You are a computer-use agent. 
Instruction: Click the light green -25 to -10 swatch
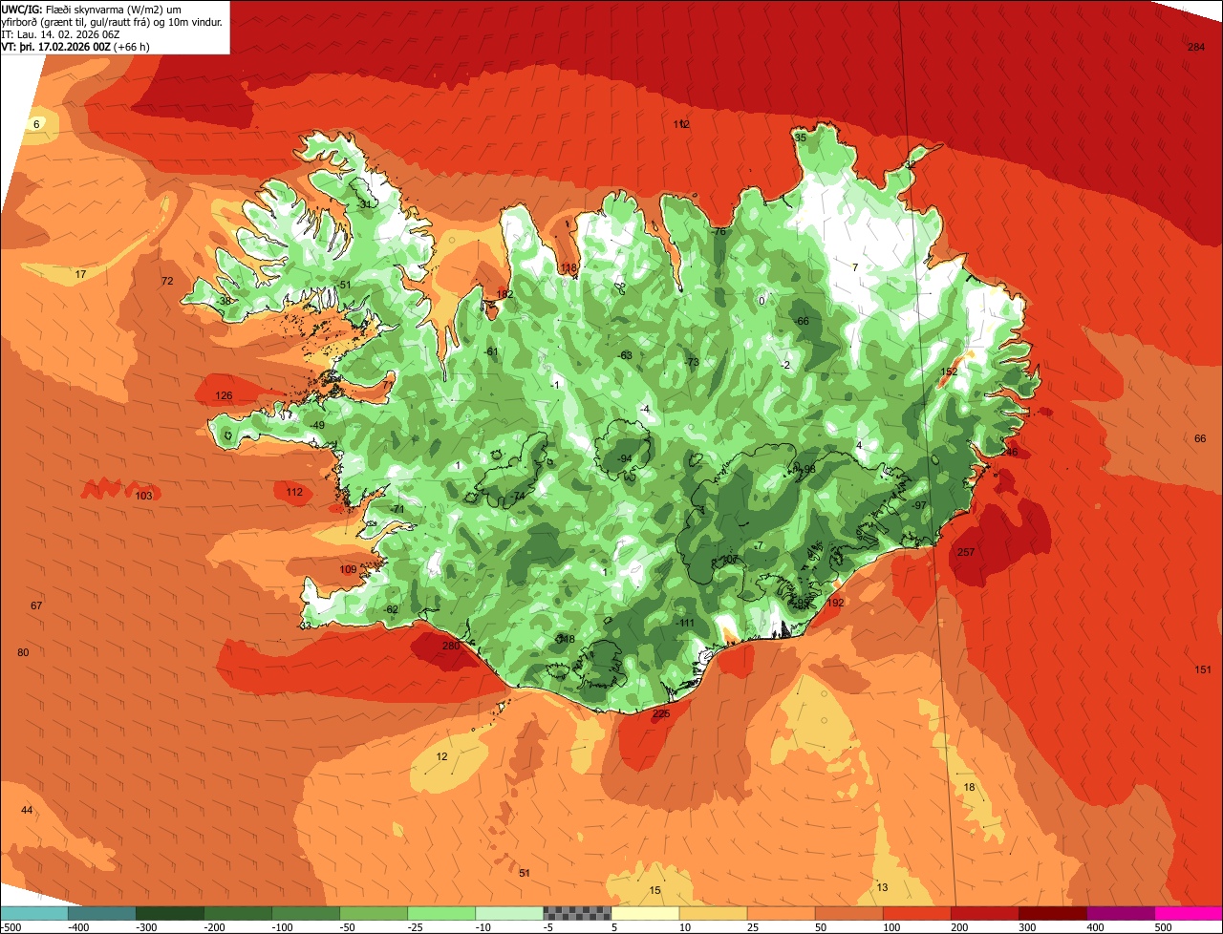[441, 913]
